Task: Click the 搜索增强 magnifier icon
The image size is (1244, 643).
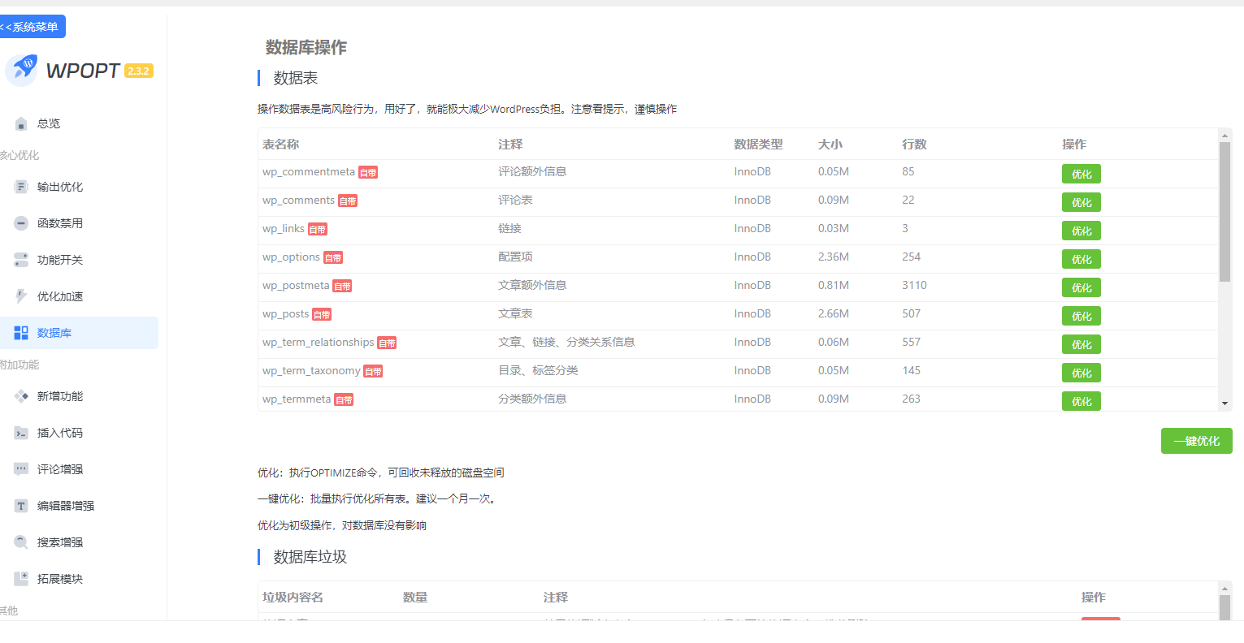Action: tap(21, 542)
